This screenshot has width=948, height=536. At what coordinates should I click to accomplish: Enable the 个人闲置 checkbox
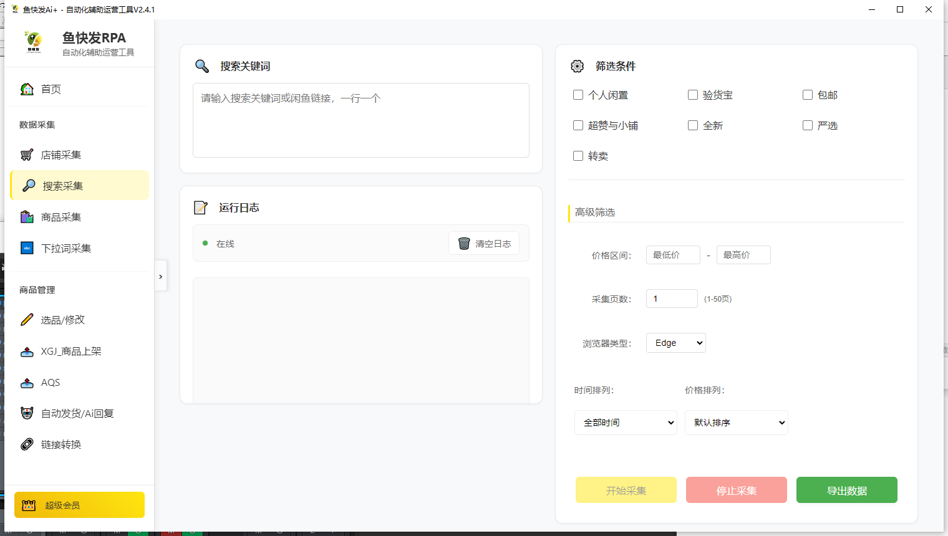click(x=578, y=95)
